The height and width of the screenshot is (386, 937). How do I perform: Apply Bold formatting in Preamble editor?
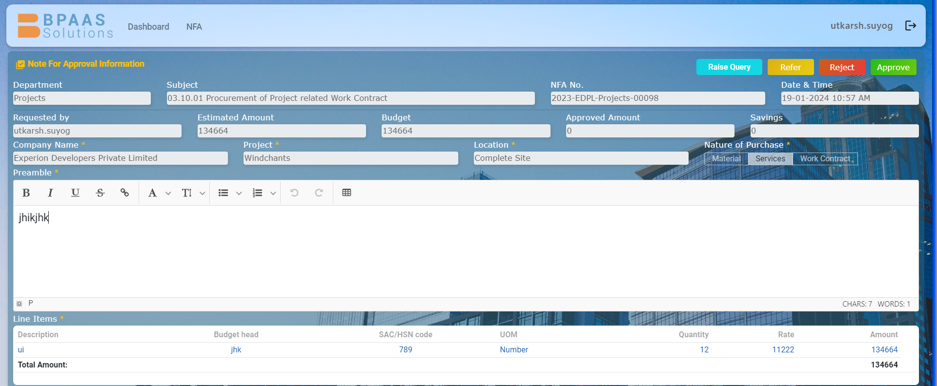tap(26, 193)
